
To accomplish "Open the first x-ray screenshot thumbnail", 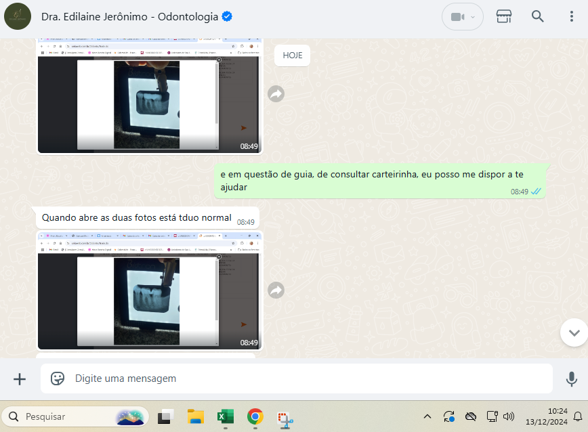I will click(149, 102).
